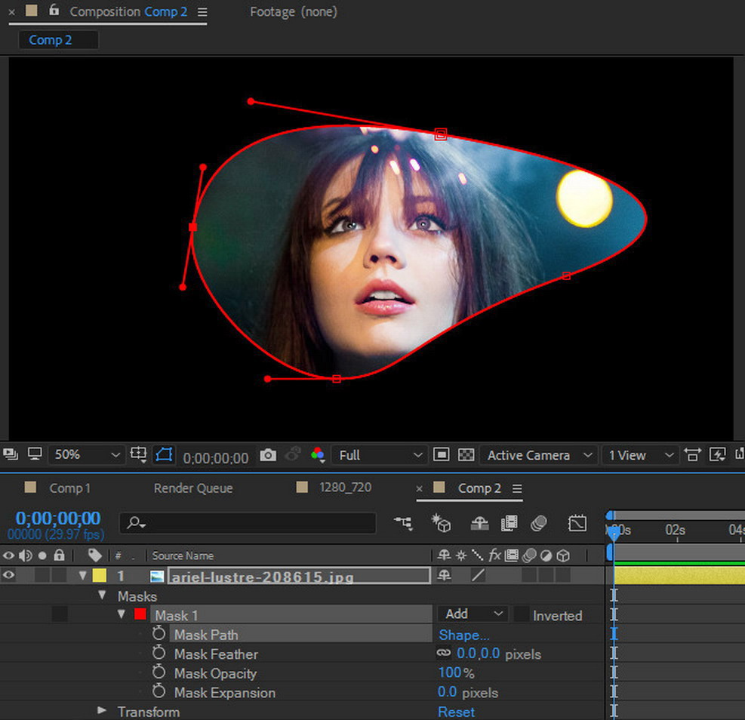Toggle the transparency grid
Viewport: 745px width, 720px height.
click(x=466, y=455)
